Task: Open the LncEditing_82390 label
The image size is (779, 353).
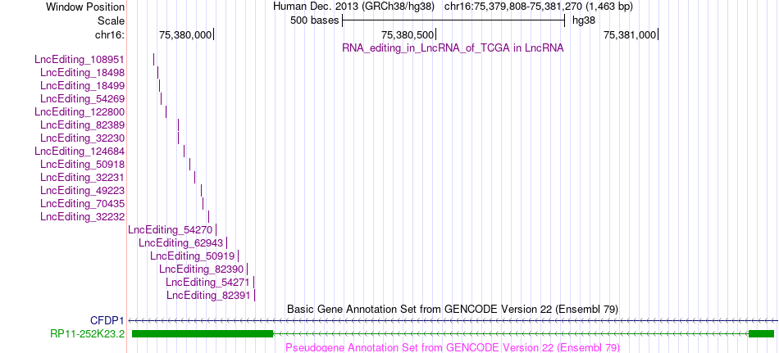Action: point(202,269)
